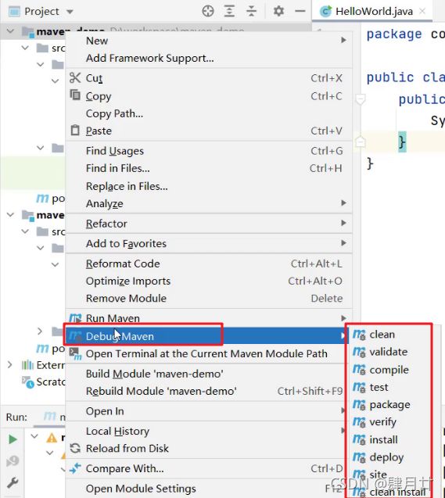Select Replace in Files menu entry

[209, 186]
